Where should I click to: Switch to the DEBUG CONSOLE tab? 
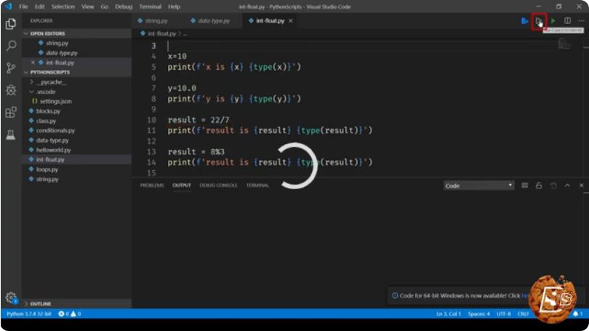(x=218, y=186)
